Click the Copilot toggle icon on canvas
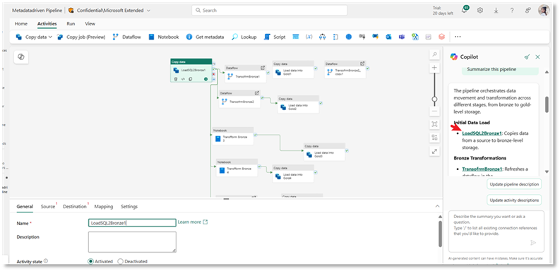560x271 pixels. [x=20, y=57]
